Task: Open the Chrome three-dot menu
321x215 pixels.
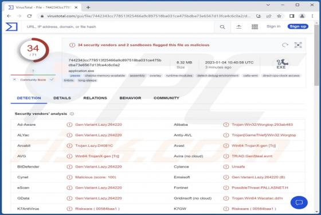Action: [x=312, y=16]
